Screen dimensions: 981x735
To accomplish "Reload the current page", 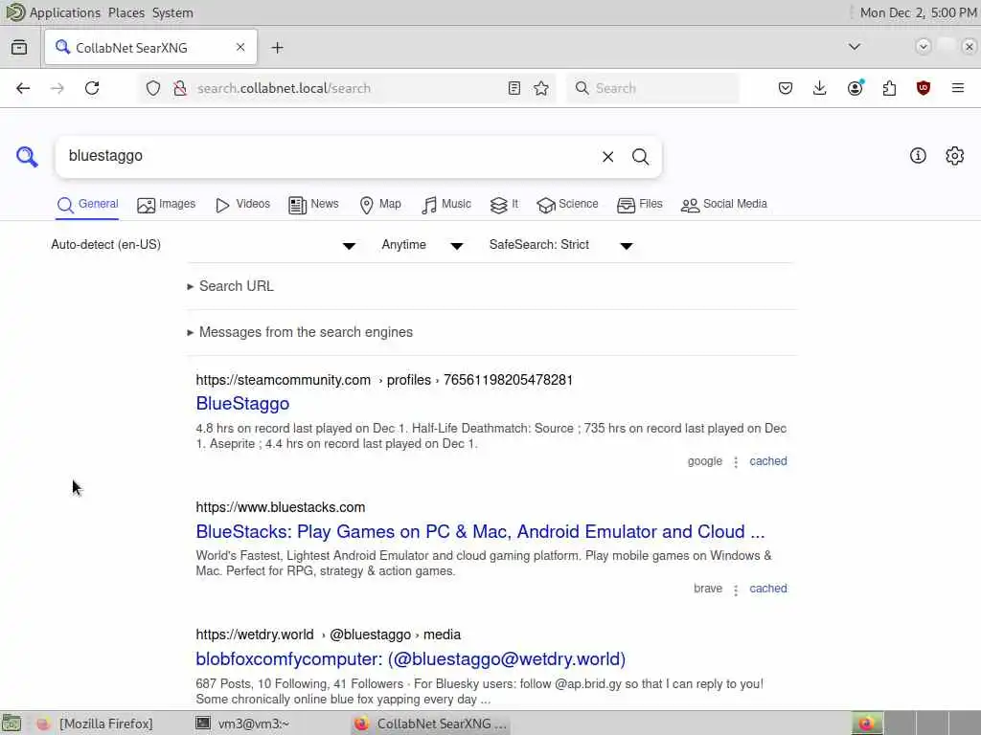I will [92, 88].
